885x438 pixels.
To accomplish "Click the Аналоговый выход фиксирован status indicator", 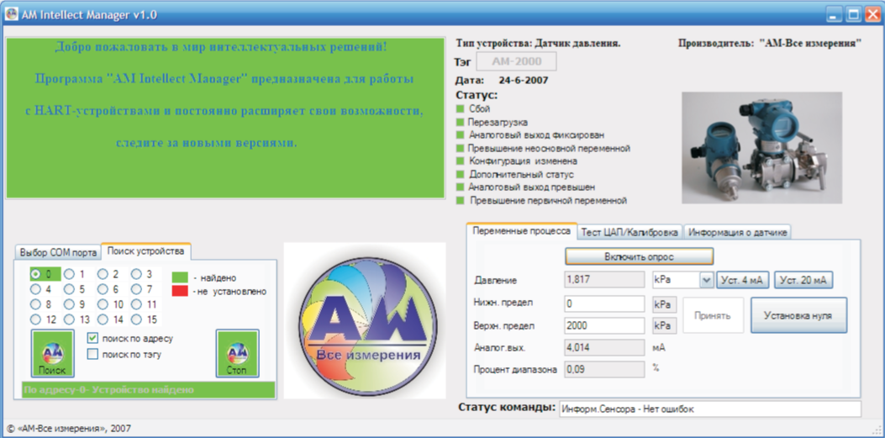I will 460,135.
